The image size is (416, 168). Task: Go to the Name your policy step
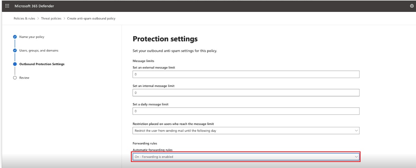32,37
